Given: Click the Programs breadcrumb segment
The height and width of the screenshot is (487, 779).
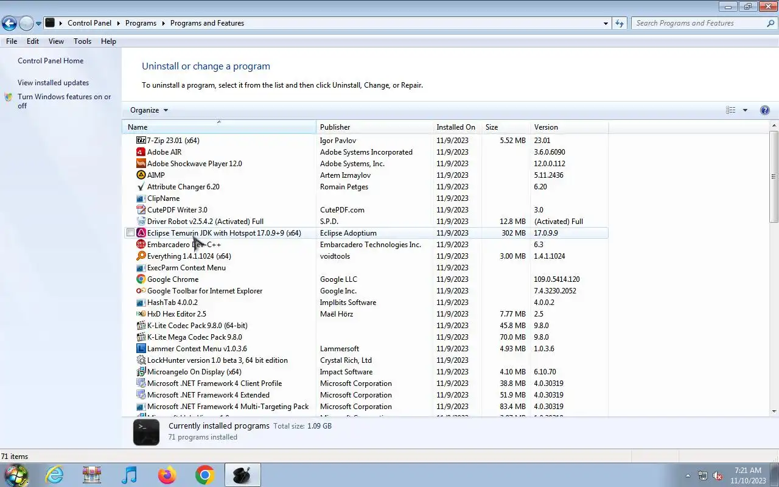Looking at the screenshot, I should pyautogui.click(x=141, y=23).
